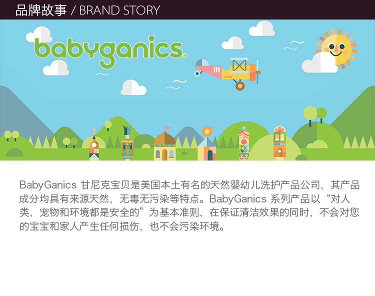Click the 品牌故事 heading

coord(41,10)
